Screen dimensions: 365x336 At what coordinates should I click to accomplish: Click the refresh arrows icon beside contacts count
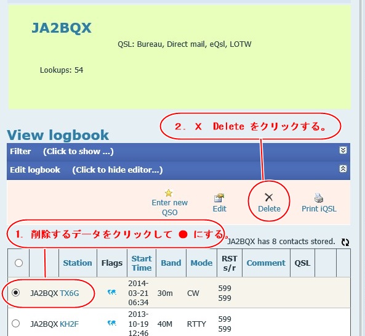click(345, 242)
